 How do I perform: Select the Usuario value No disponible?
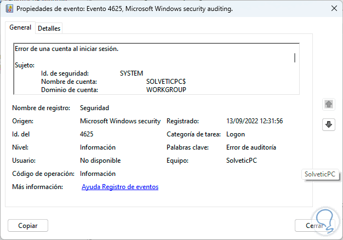[100, 161]
